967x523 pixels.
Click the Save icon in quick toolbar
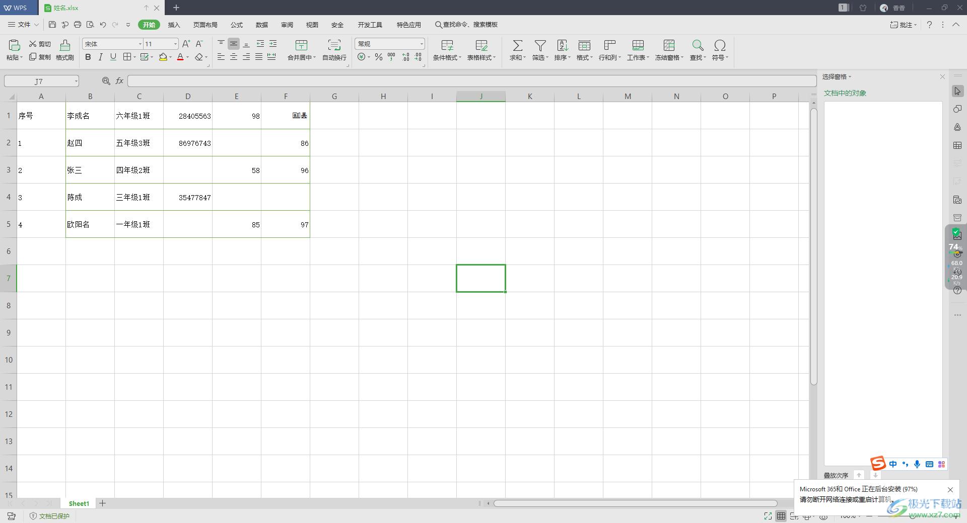52,25
